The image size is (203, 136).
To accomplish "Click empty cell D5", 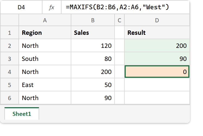I will pos(157,85).
